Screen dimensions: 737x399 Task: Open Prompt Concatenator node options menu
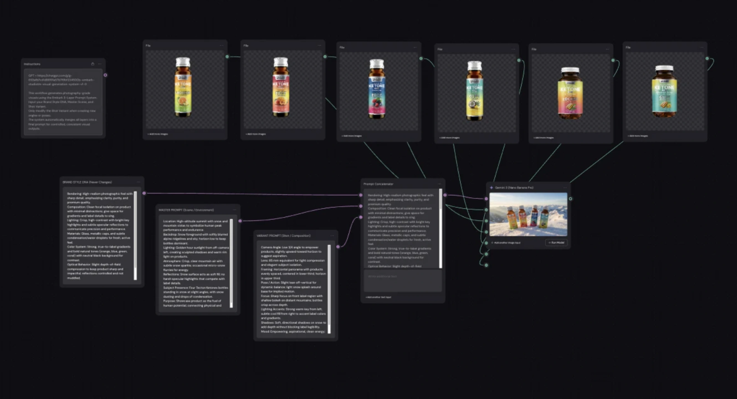[439, 184]
